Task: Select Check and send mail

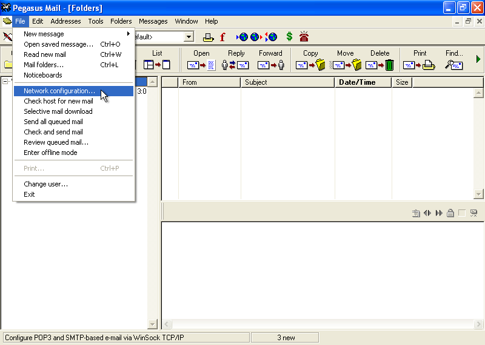Action: [73, 132]
